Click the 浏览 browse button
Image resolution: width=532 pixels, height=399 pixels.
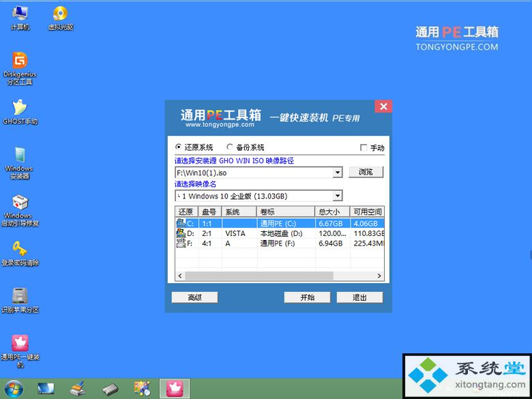366,172
